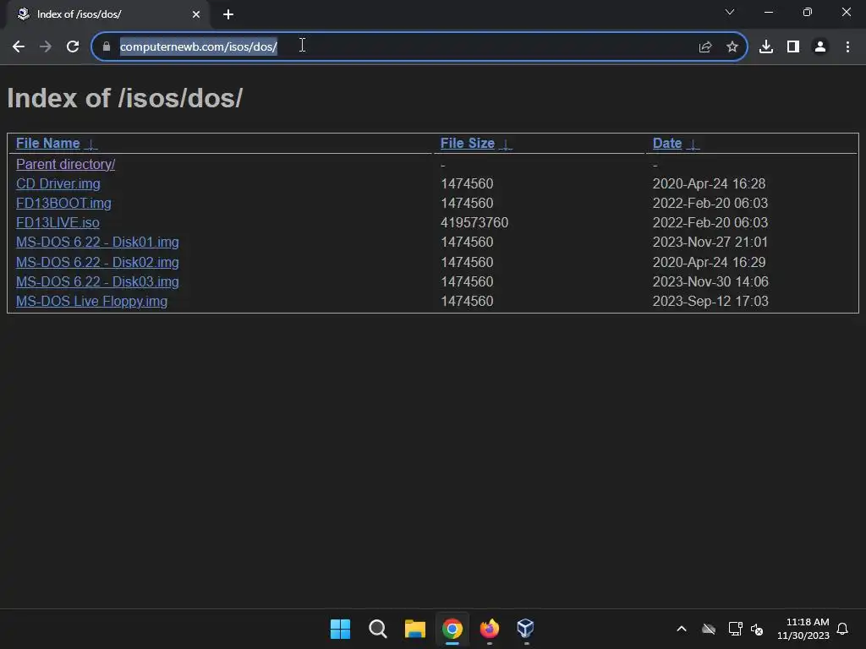Switch to Firefox from taskbar
Screen dimensions: 866x649
pyautogui.click(x=489, y=629)
